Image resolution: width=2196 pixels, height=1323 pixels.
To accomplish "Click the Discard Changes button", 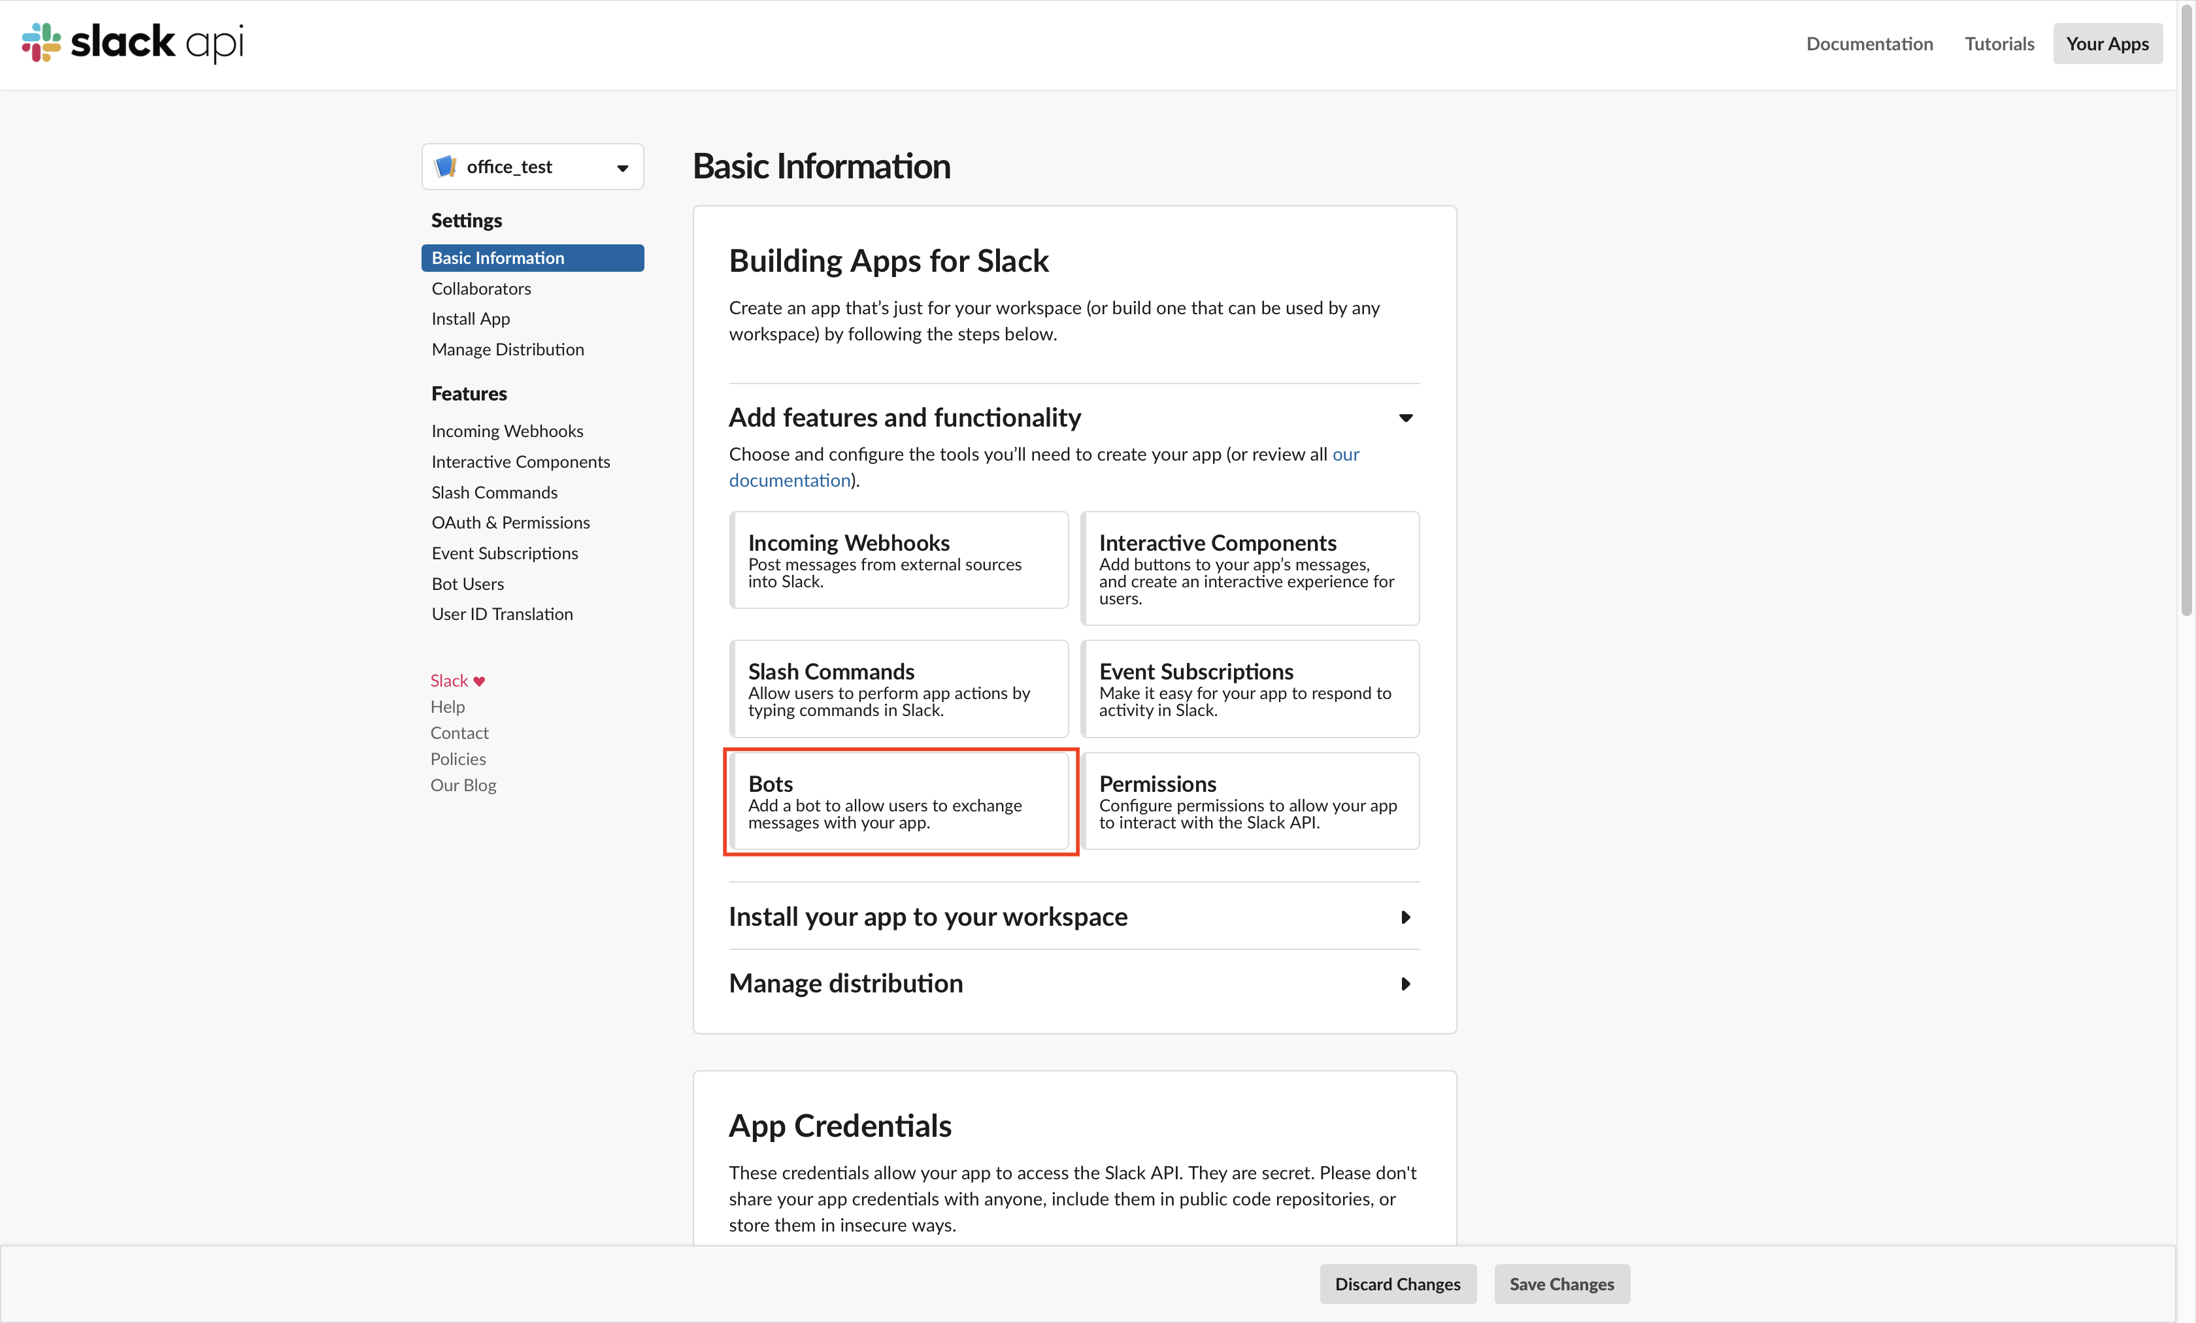I will (1397, 1284).
